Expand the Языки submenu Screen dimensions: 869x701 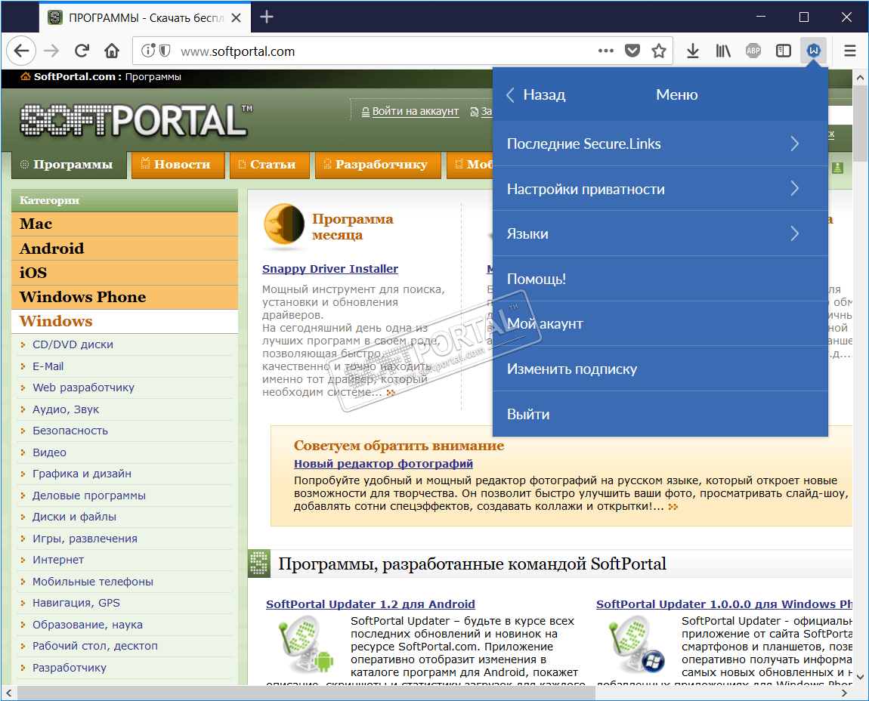660,233
